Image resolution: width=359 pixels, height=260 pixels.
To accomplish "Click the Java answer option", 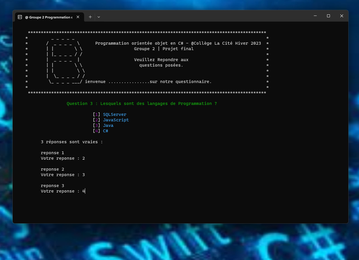I will point(108,125).
